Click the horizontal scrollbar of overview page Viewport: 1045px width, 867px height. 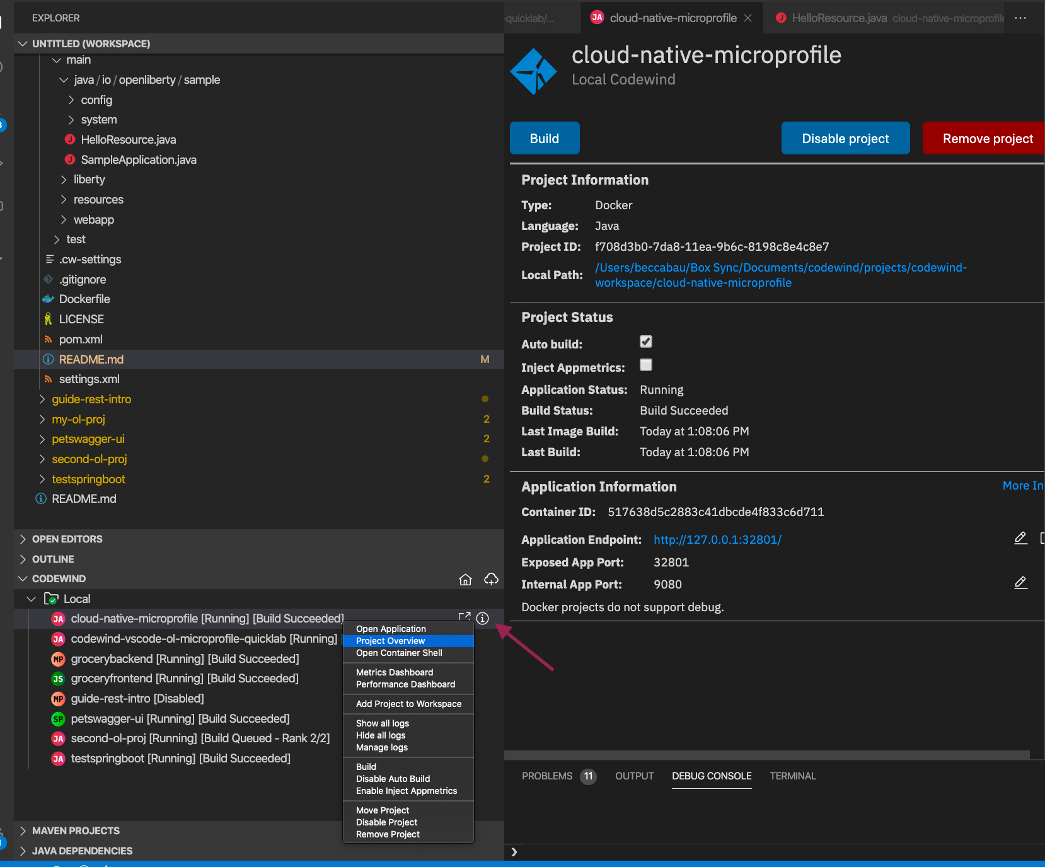pos(767,755)
